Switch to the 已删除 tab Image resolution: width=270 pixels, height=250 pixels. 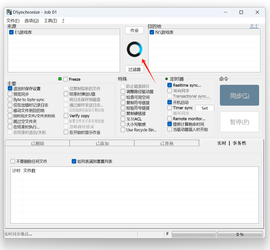coord(37,143)
